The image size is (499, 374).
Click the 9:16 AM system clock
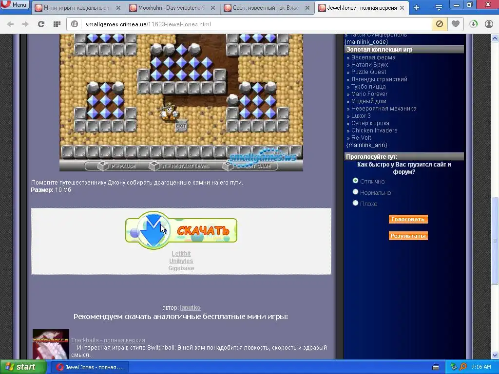click(481, 367)
